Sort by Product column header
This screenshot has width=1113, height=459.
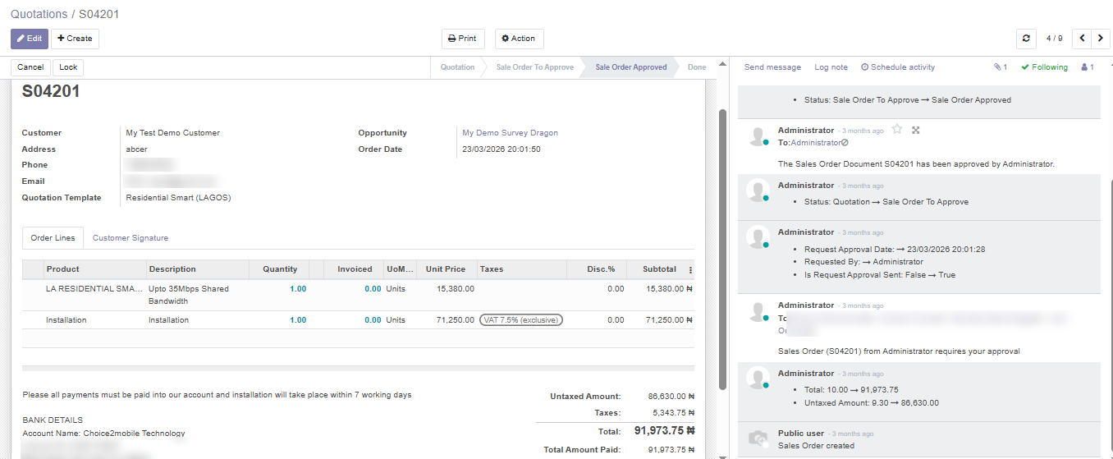tap(94, 269)
